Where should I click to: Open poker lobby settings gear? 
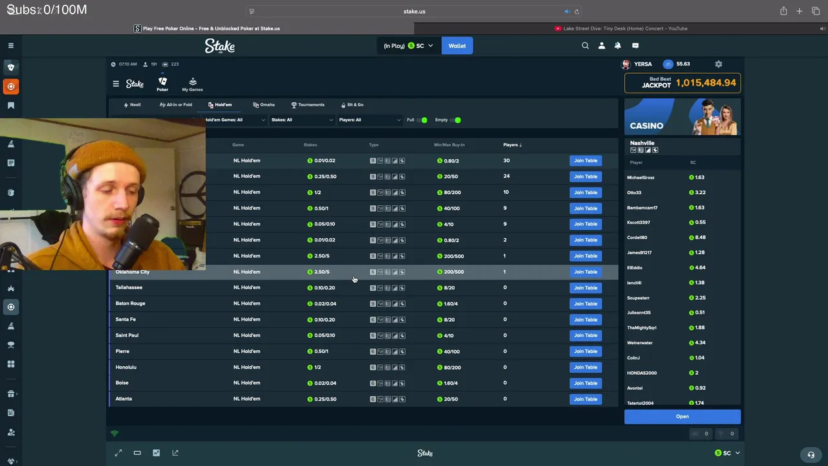(x=719, y=64)
